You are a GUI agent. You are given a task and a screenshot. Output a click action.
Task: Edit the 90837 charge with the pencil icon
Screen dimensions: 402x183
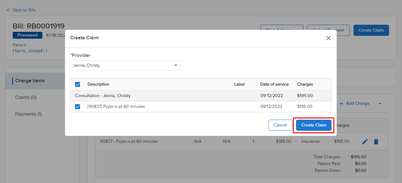[365, 142]
